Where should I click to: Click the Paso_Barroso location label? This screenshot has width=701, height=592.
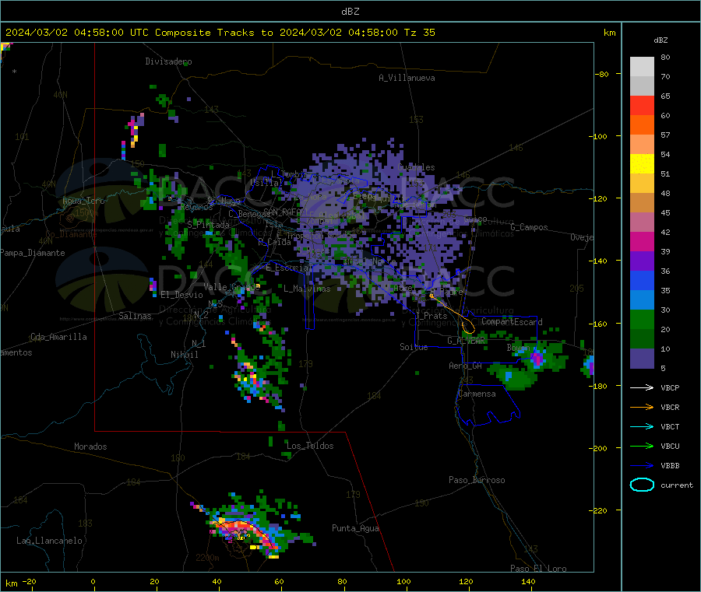(477, 480)
